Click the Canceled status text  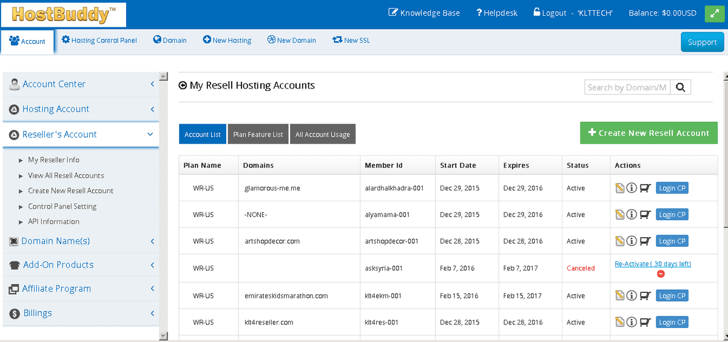(x=581, y=268)
